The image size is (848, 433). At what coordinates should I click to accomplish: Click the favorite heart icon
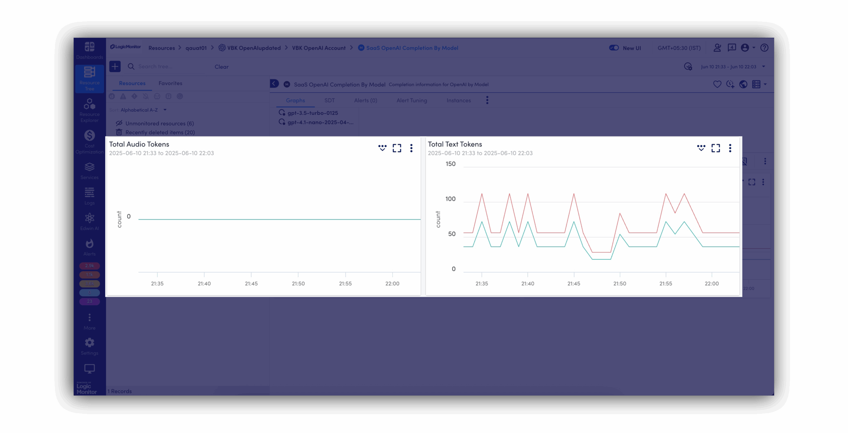(x=717, y=84)
